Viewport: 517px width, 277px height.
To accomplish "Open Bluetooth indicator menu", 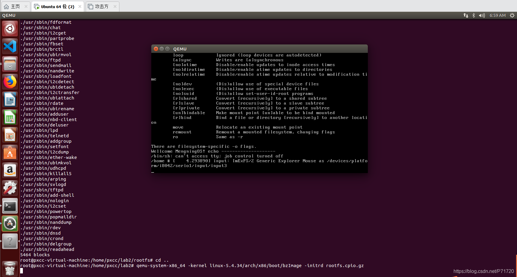I will click(474, 15).
